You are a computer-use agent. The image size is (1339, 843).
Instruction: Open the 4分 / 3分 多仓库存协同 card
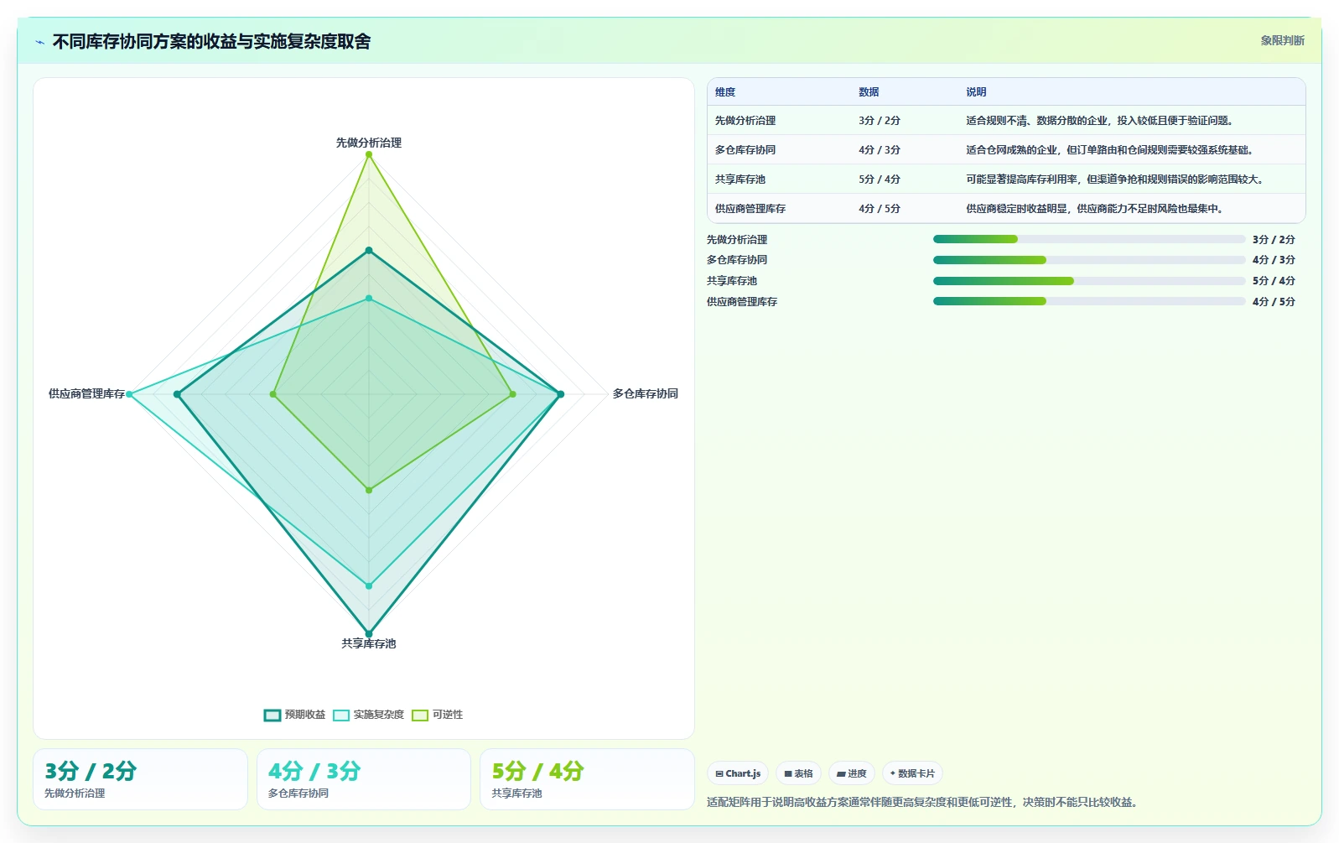[364, 779]
